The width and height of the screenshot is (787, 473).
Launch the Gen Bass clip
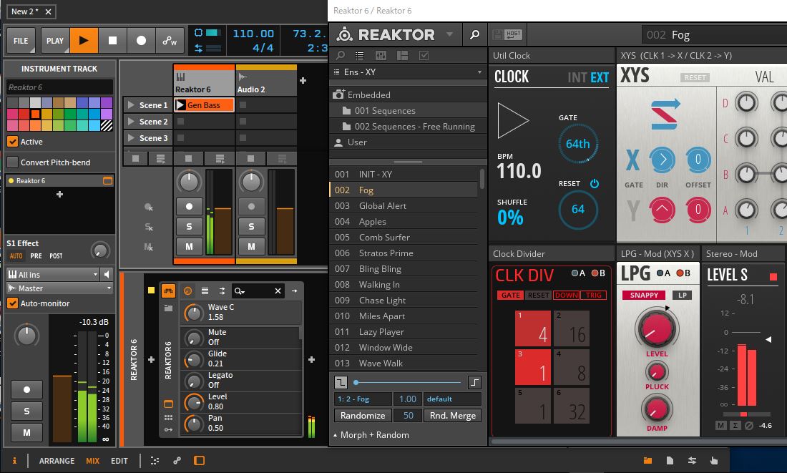click(181, 105)
